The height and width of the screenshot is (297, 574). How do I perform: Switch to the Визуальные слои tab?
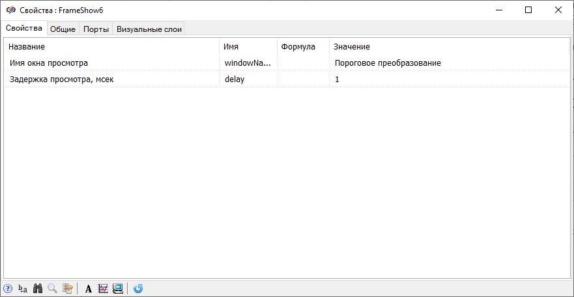(149, 29)
